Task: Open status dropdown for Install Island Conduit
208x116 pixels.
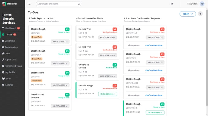Action: click(60, 106)
